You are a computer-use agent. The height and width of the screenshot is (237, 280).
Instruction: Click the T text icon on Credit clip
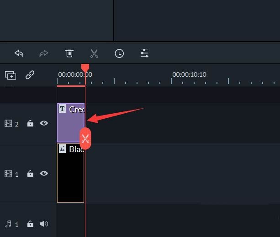(62, 109)
